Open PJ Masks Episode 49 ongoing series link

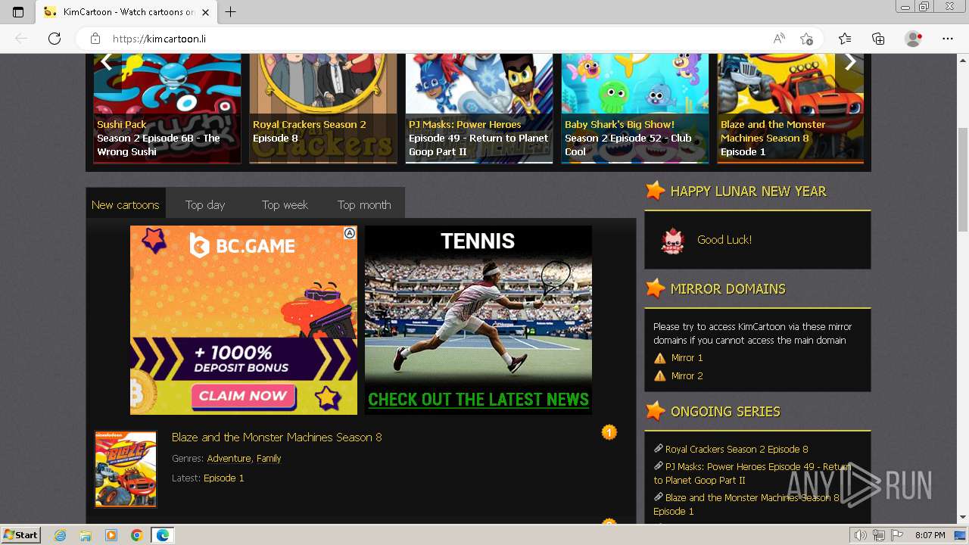[752, 473]
